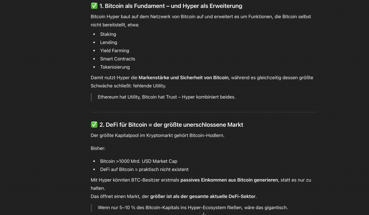Click the 'Smart Contracts' bullet item
The width and height of the screenshot is (369, 215).
[x=117, y=59]
